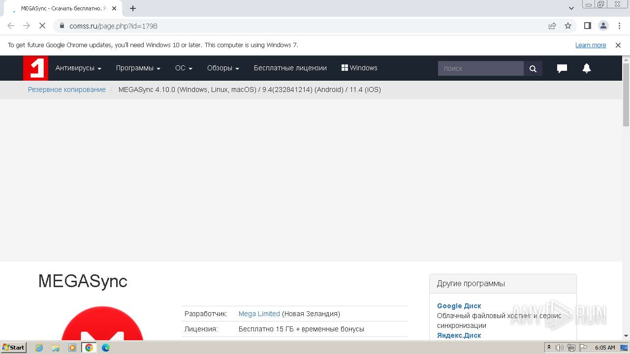
Task: Click the Лицензия: label
Action: pyautogui.click(x=201, y=329)
